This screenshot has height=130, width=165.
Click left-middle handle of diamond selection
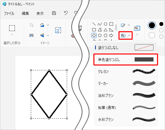point(31,94)
